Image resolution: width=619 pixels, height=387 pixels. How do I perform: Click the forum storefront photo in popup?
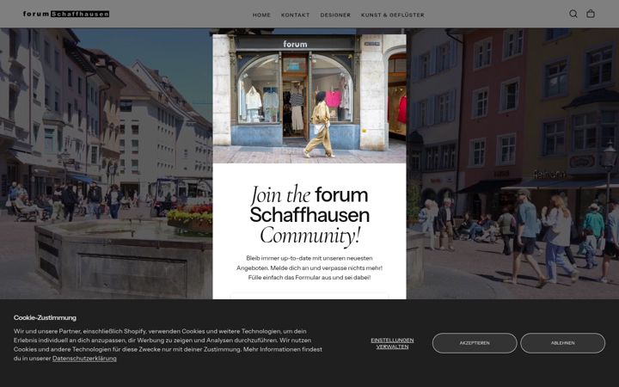click(x=309, y=99)
